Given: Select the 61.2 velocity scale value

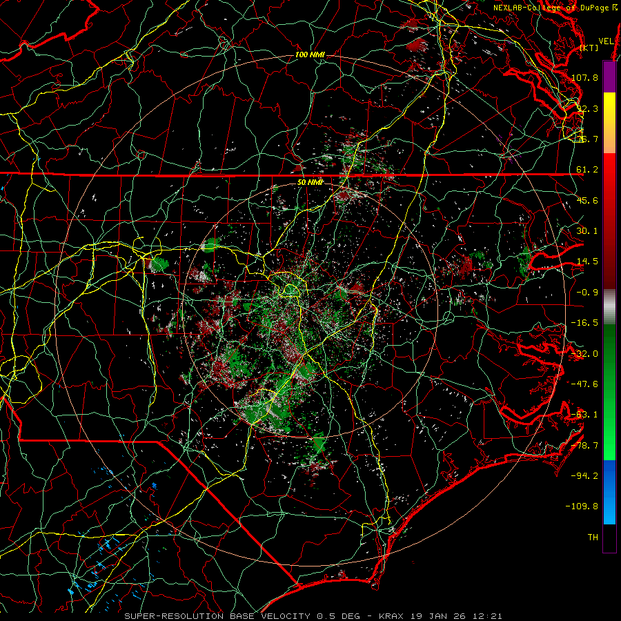Looking at the screenshot, I should click(x=587, y=170).
